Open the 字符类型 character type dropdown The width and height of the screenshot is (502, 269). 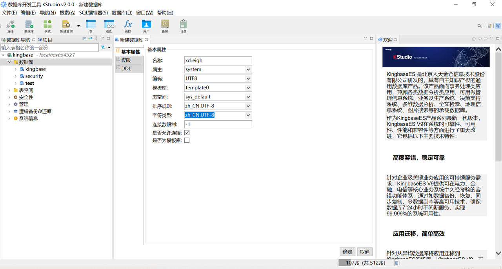click(248, 115)
